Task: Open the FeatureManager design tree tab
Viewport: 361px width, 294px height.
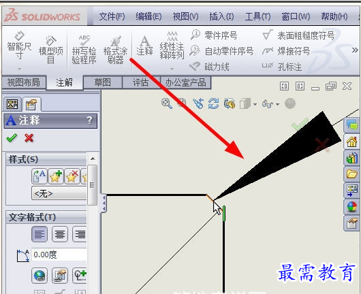Action: click(12, 104)
